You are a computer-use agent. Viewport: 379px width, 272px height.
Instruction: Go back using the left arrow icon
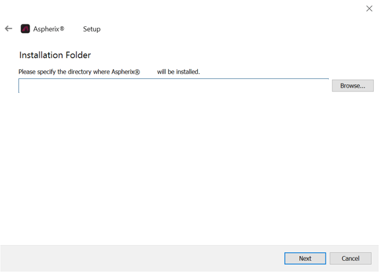(x=9, y=29)
